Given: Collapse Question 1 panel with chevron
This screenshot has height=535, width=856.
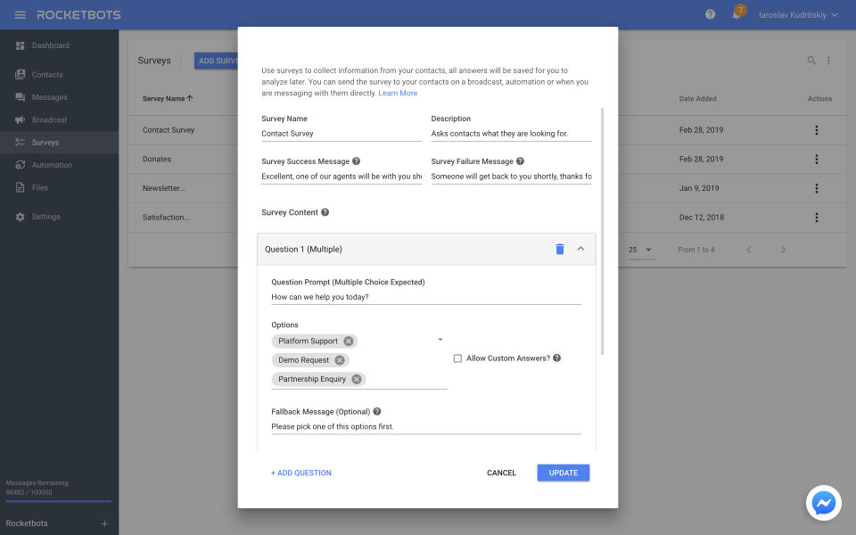Looking at the screenshot, I should click(x=580, y=249).
